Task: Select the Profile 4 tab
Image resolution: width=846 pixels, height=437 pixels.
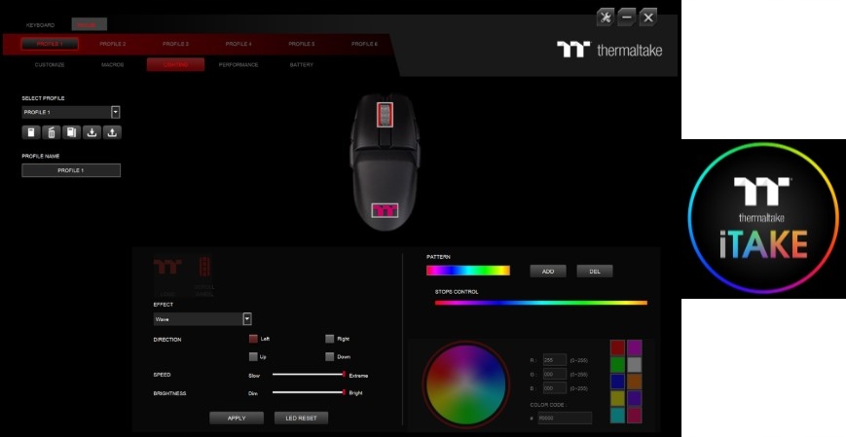Action: pyautogui.click(x=239, y=44)
